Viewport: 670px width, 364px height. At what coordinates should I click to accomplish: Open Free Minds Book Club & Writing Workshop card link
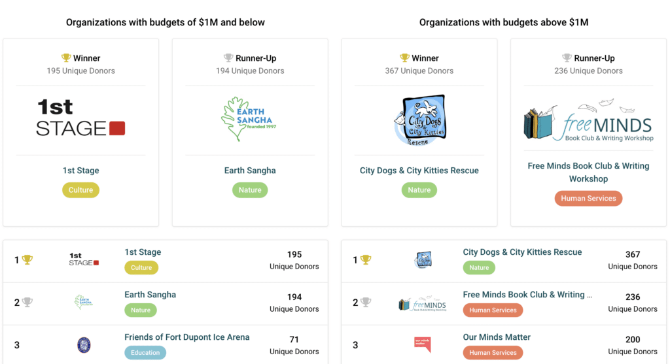[x=588, y=173]
